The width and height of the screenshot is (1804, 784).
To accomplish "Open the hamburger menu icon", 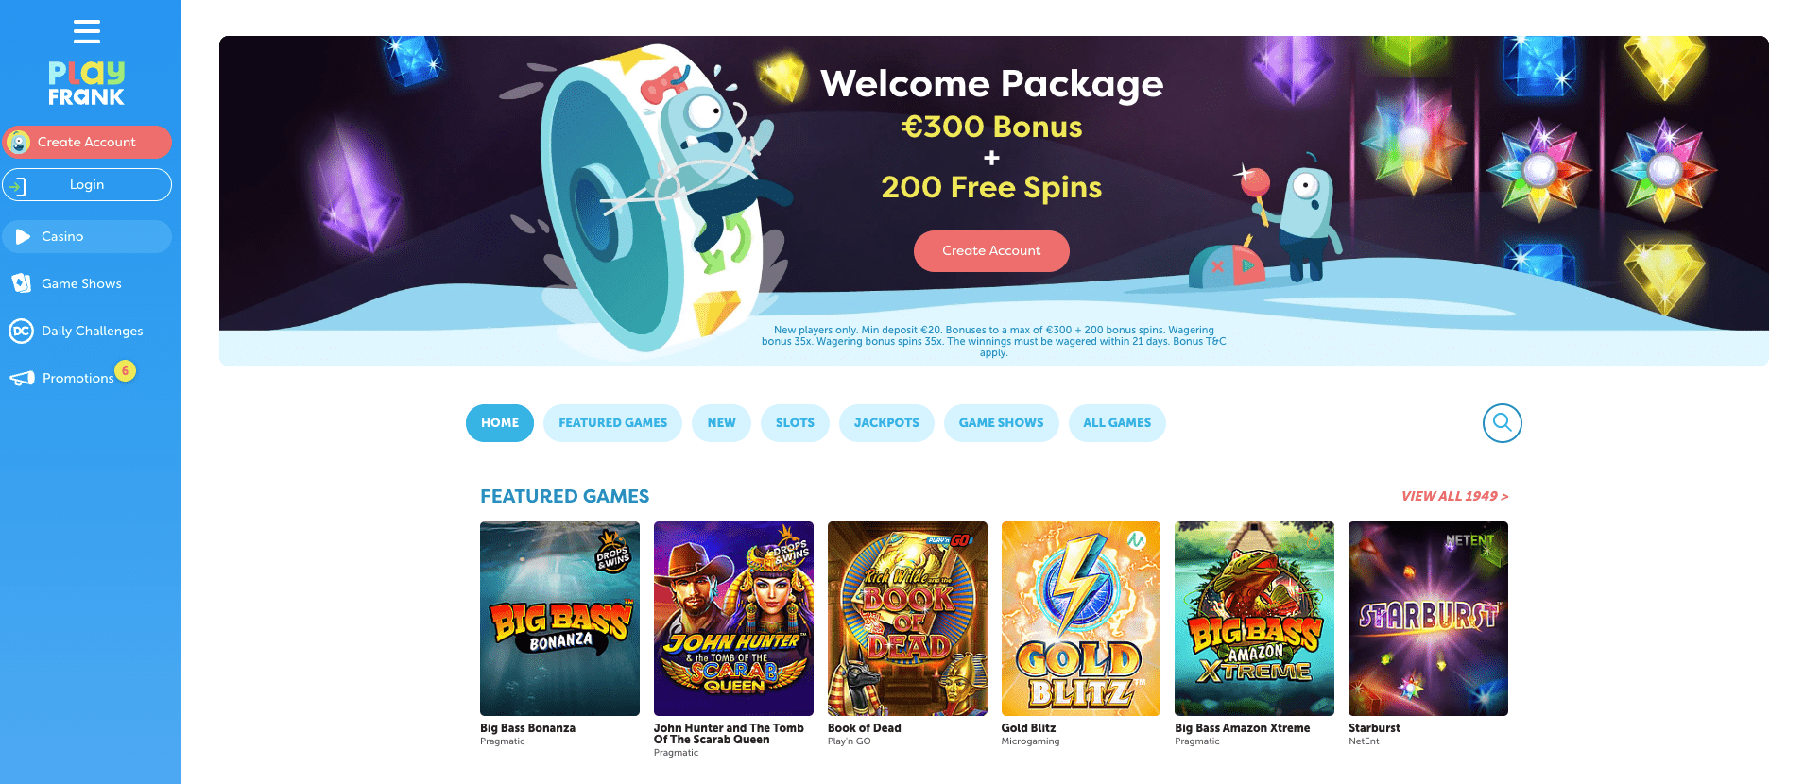I will coord(87,31).
